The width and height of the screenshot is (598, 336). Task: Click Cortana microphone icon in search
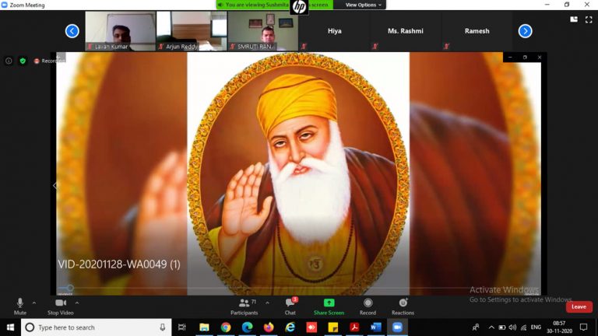(x=163, y=327)
